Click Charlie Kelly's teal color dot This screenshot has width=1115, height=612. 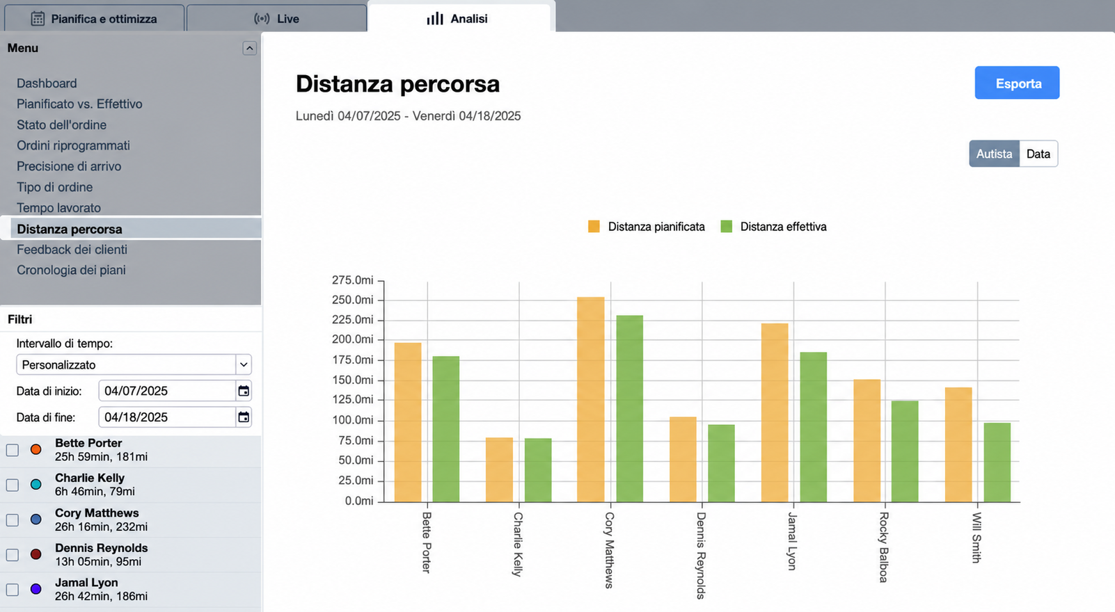pos(36,484)
